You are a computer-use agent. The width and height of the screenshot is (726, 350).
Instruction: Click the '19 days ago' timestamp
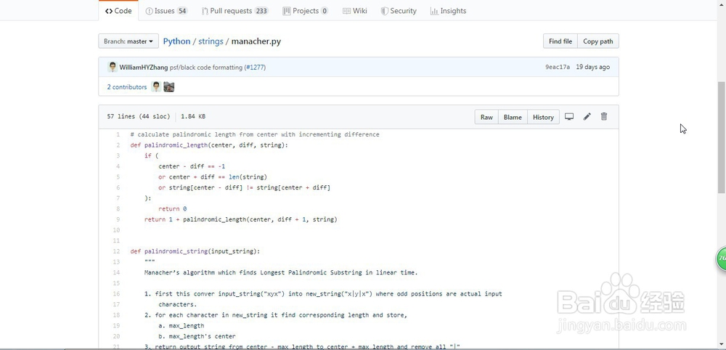592,67
